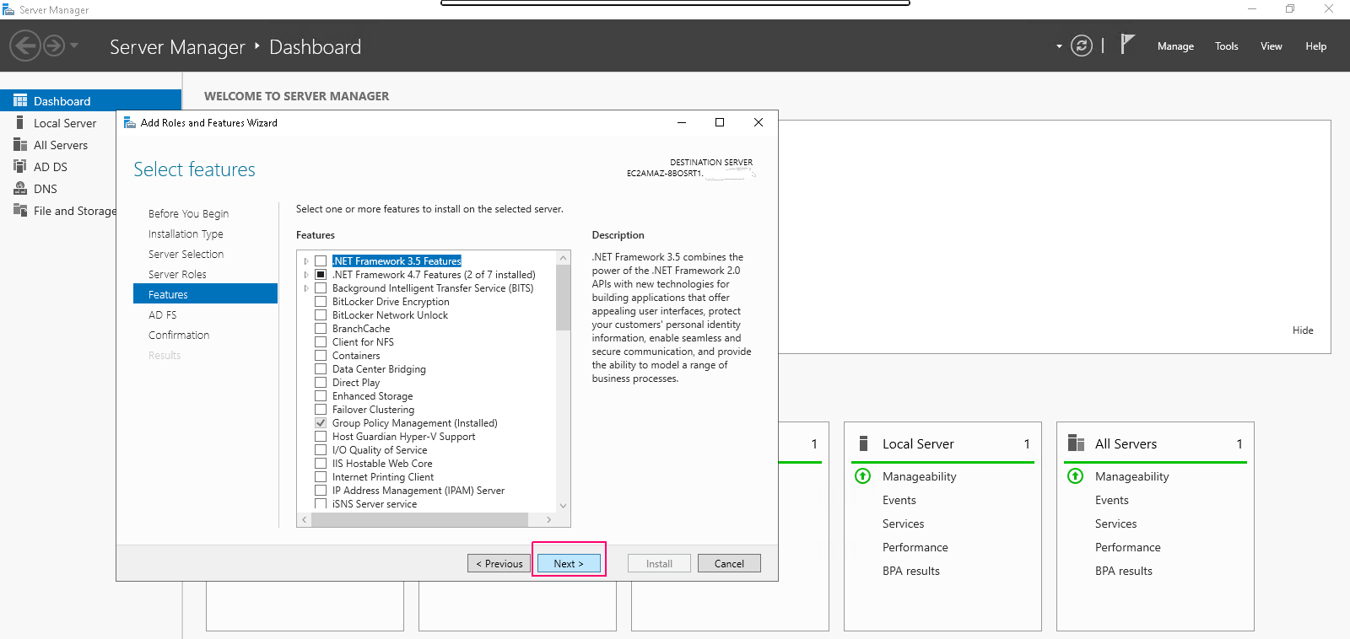Go to Server Roles wizard step
This screenshot has width=1350, height=639.
point(177,274)
